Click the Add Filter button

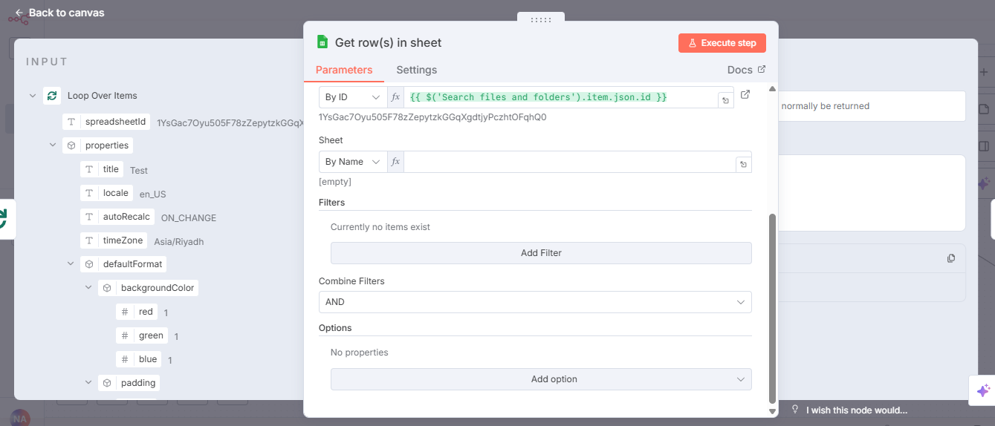540,253
